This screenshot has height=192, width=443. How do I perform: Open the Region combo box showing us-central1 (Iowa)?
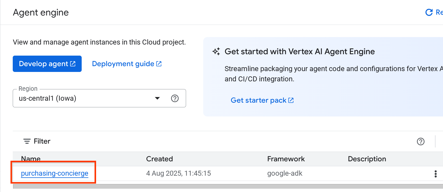tap(83, 98)
